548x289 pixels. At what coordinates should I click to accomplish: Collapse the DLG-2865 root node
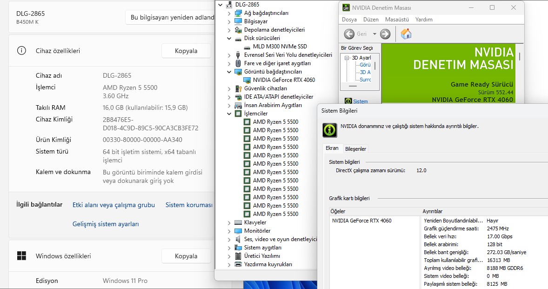click(220, 5)
